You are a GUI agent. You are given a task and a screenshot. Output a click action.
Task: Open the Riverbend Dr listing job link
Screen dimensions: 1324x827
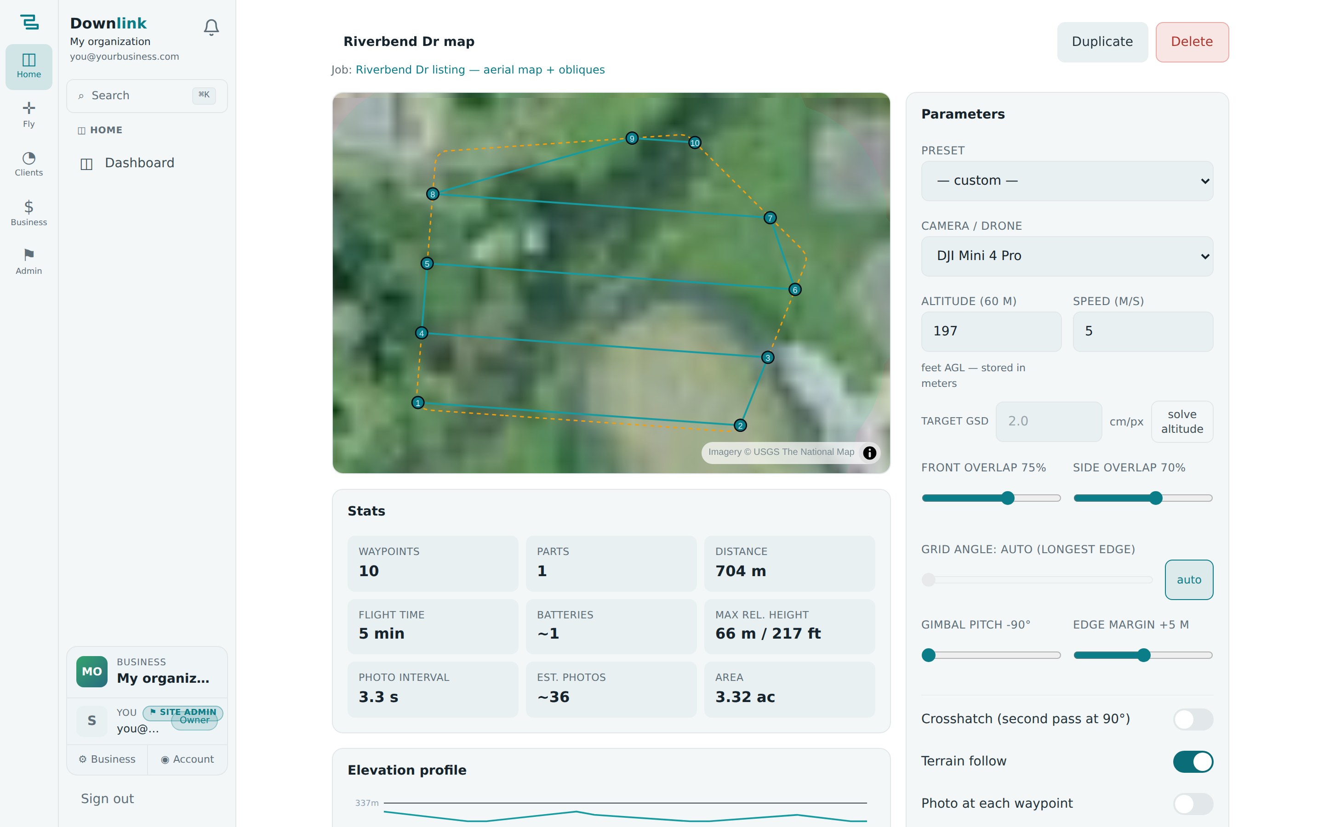point(480,69)
